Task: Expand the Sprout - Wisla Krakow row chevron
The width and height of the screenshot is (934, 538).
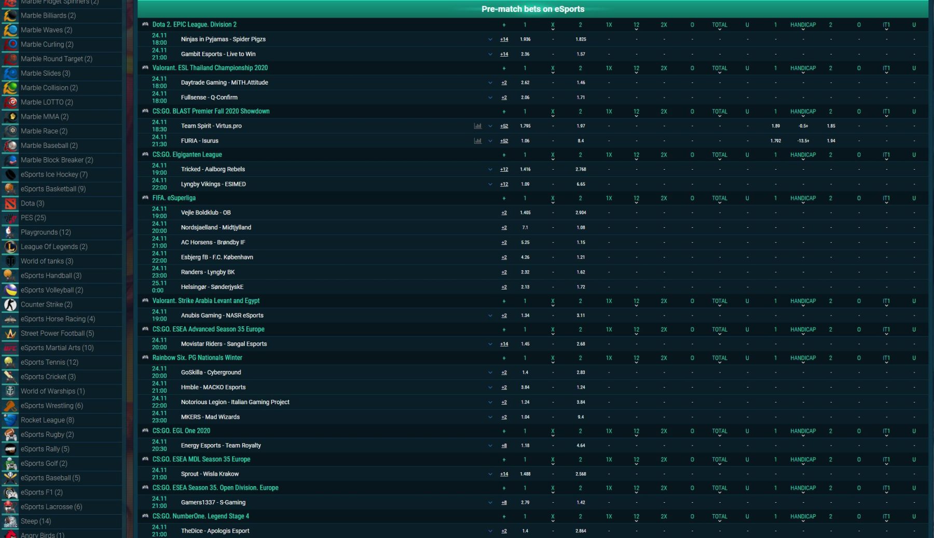Action: click(x=490, y=474)
